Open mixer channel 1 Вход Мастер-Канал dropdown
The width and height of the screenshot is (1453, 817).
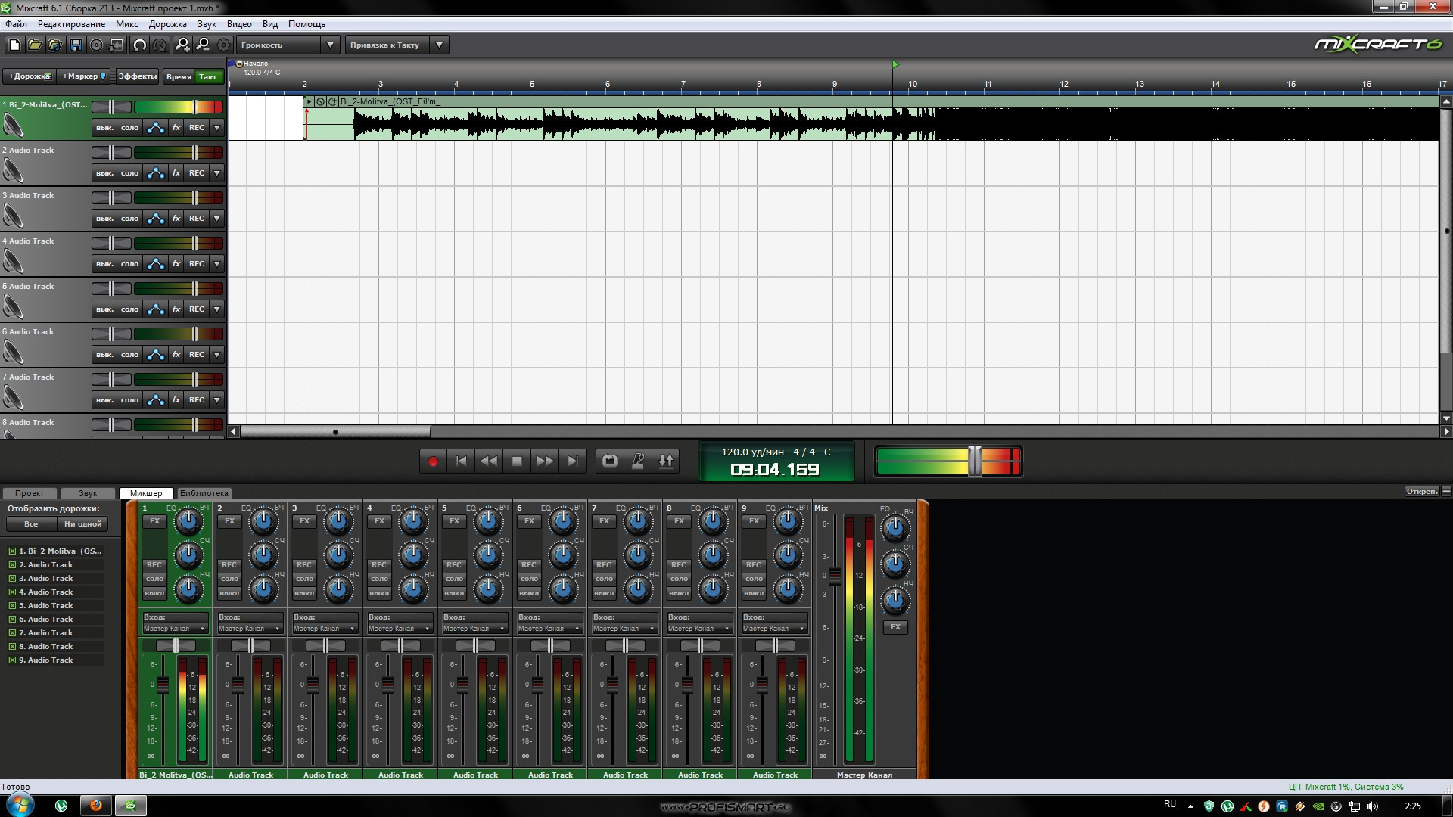(175, 629)
